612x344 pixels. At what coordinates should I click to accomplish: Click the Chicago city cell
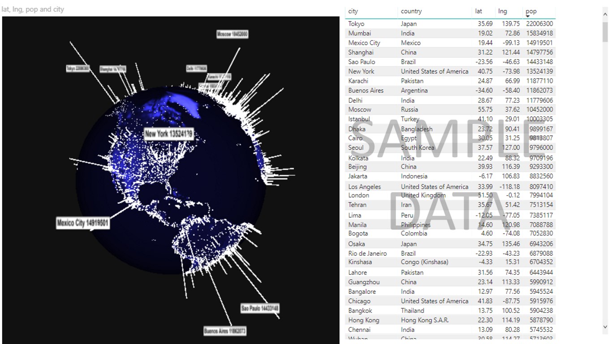pos(359,301)
